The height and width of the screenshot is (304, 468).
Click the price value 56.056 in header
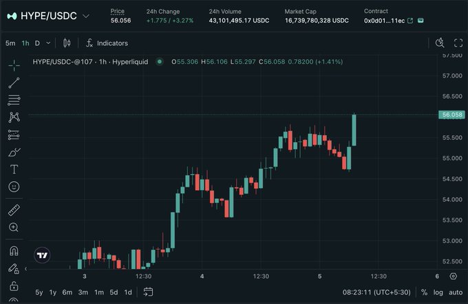[x=120, y=21]
